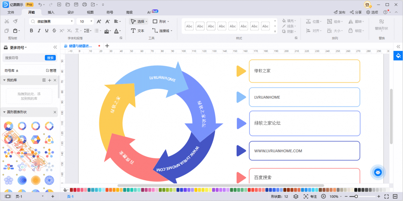Toggle Strikethrough text formatting

pyautogui.click(x=54, y=31)
